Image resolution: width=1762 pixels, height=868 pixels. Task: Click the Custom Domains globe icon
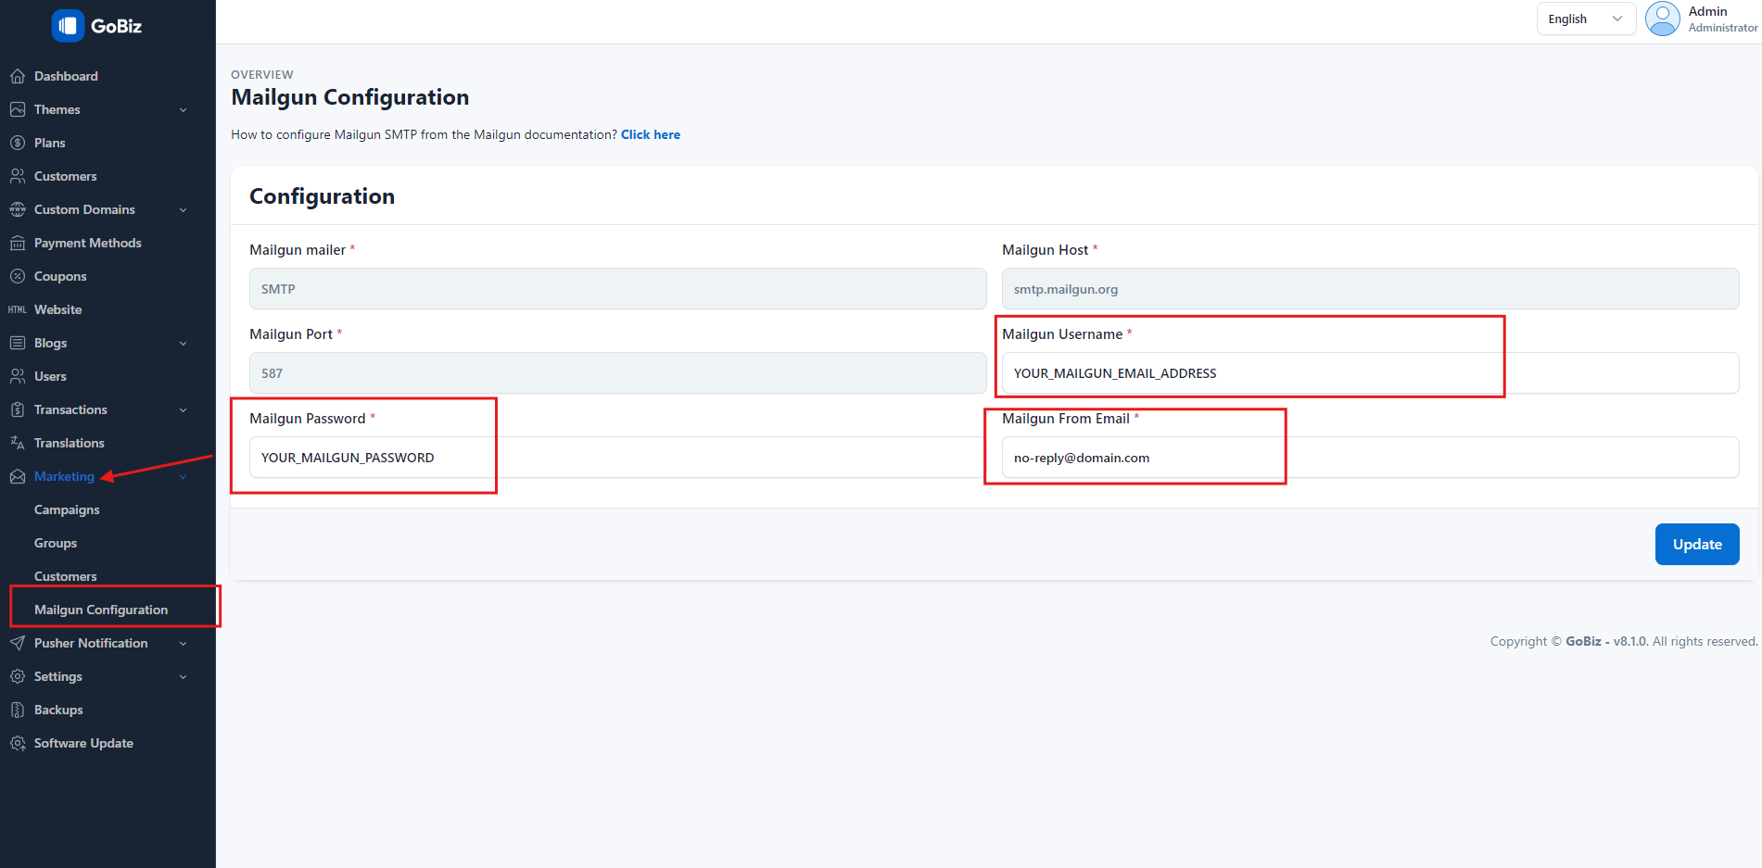pos(18,209)
